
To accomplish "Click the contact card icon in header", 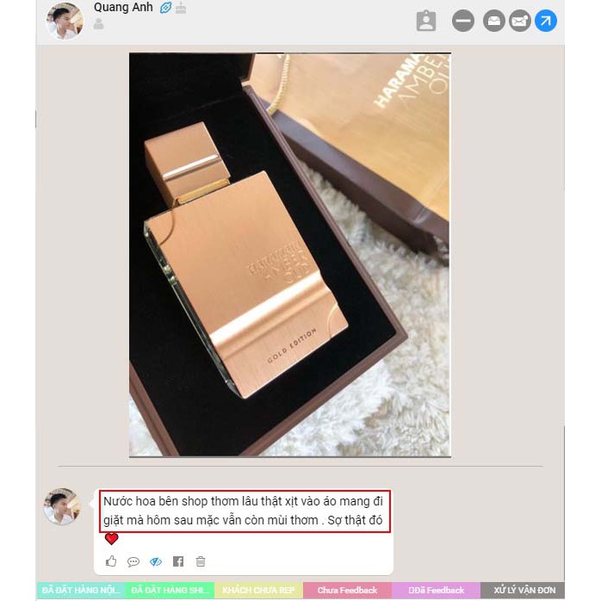I will 426,21.
